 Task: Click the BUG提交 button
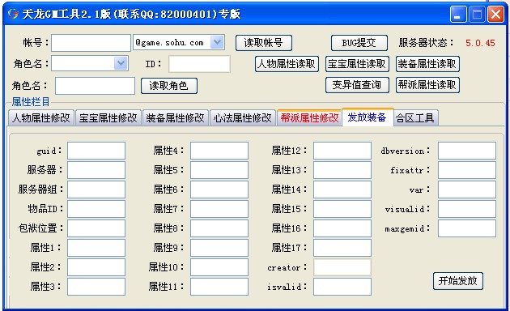[359, 43]
